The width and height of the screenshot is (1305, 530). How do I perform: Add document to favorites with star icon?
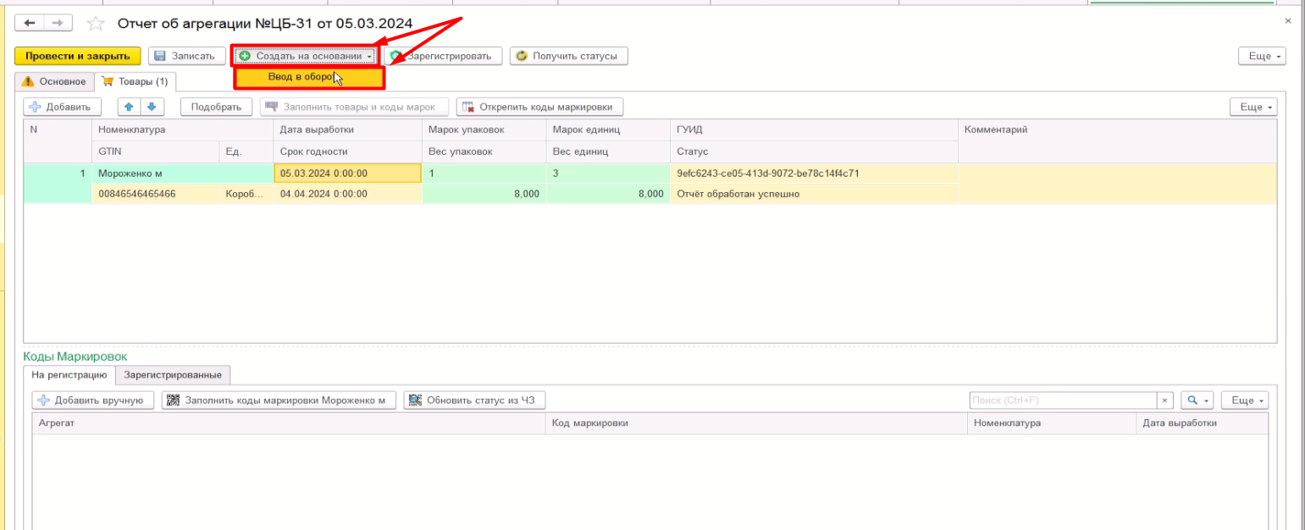[x=97, y=24]
